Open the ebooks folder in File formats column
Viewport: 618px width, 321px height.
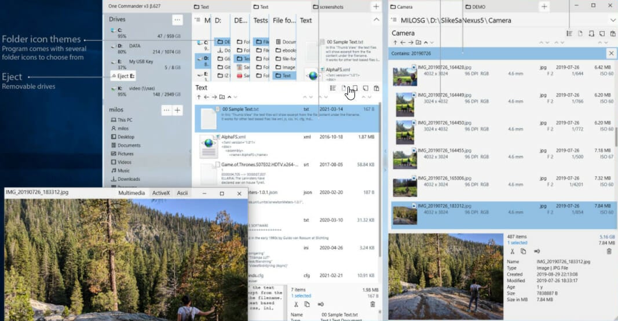286,50
